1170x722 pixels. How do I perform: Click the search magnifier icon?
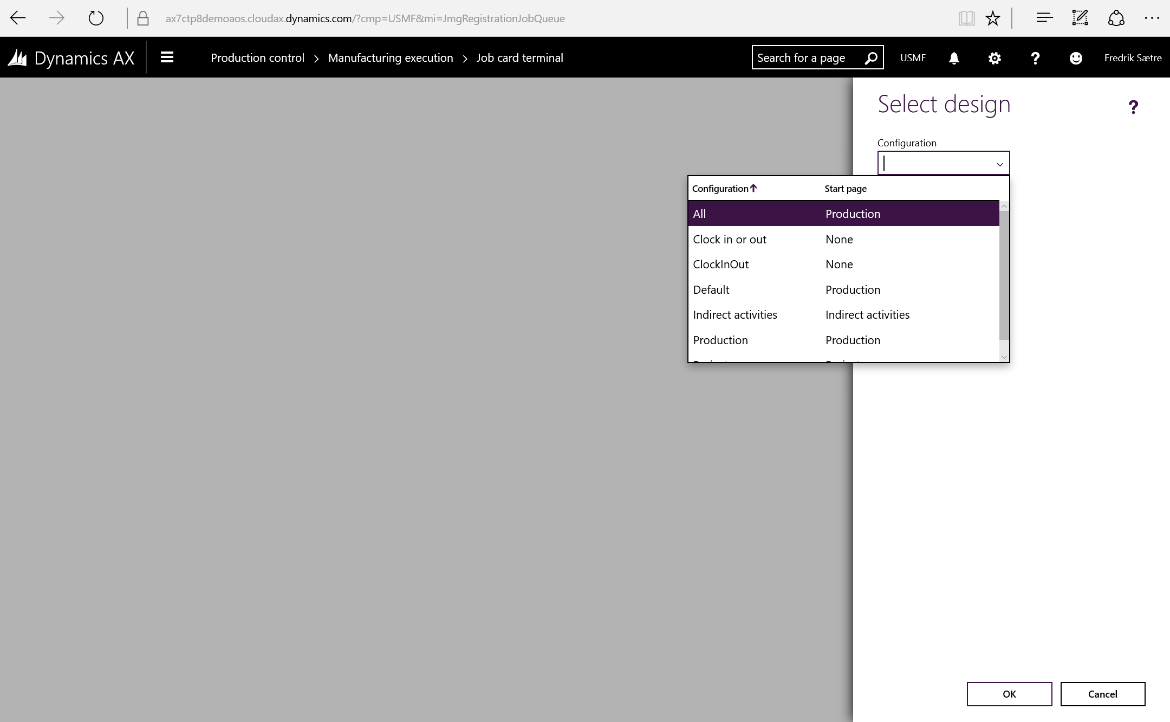coord(871,58)
